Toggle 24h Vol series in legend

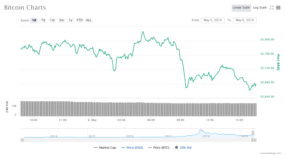tap(183, 148)
